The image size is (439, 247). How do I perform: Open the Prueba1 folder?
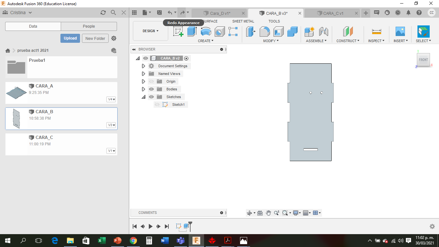coord(61,67)
